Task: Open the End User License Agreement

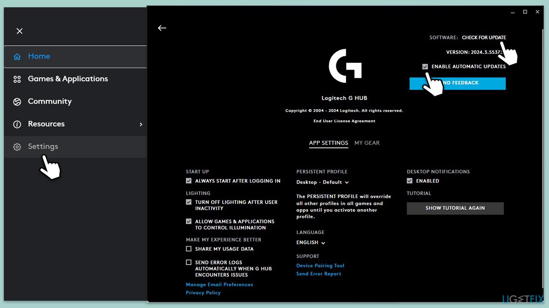Action: (x=344, y=121)
